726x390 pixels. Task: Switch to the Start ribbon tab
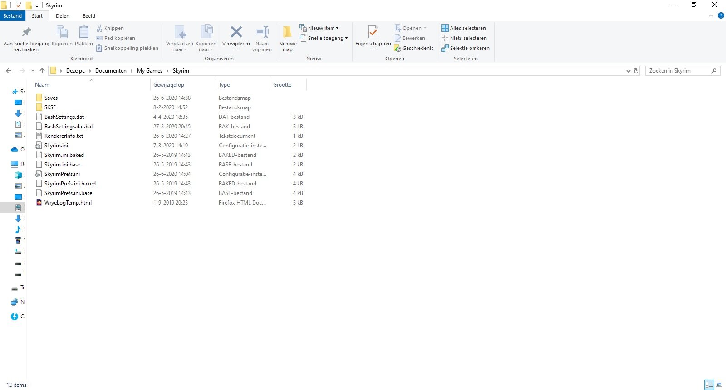[37, 16]
